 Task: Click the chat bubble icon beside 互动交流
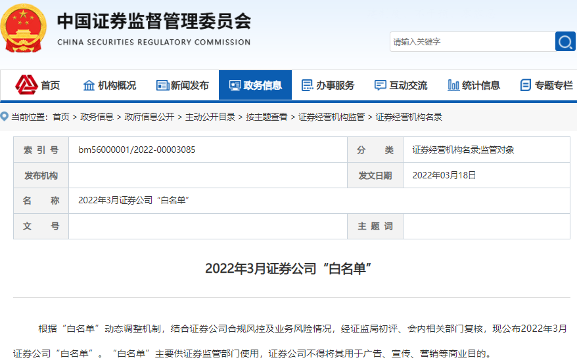[380, 85]
